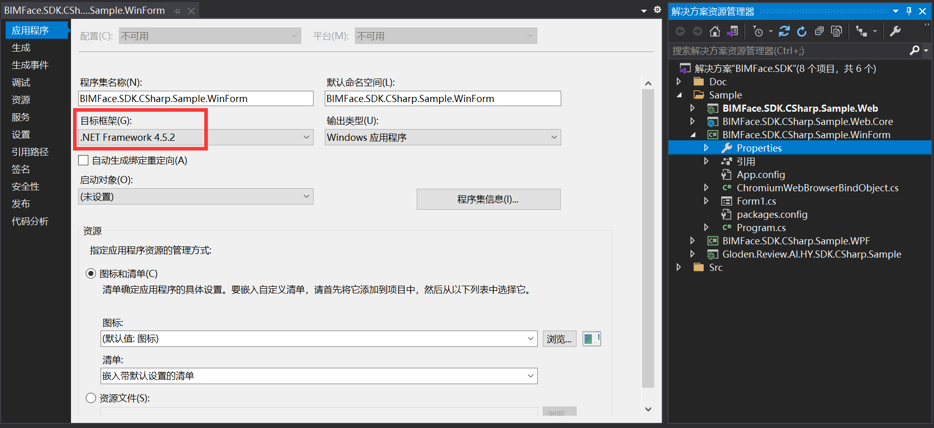Image resolution: width=934 pixels, height=428 pixels.
Task: Open the 调试 tab
Action: [x=21, y=82]
